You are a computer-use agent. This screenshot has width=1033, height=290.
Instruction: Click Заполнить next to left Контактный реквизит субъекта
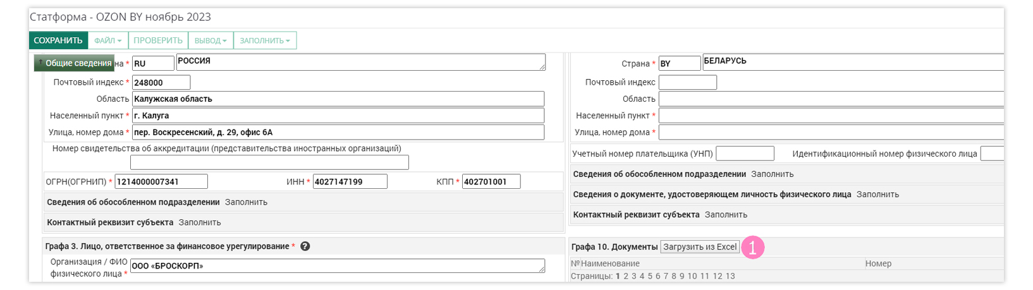coord(200,222)
